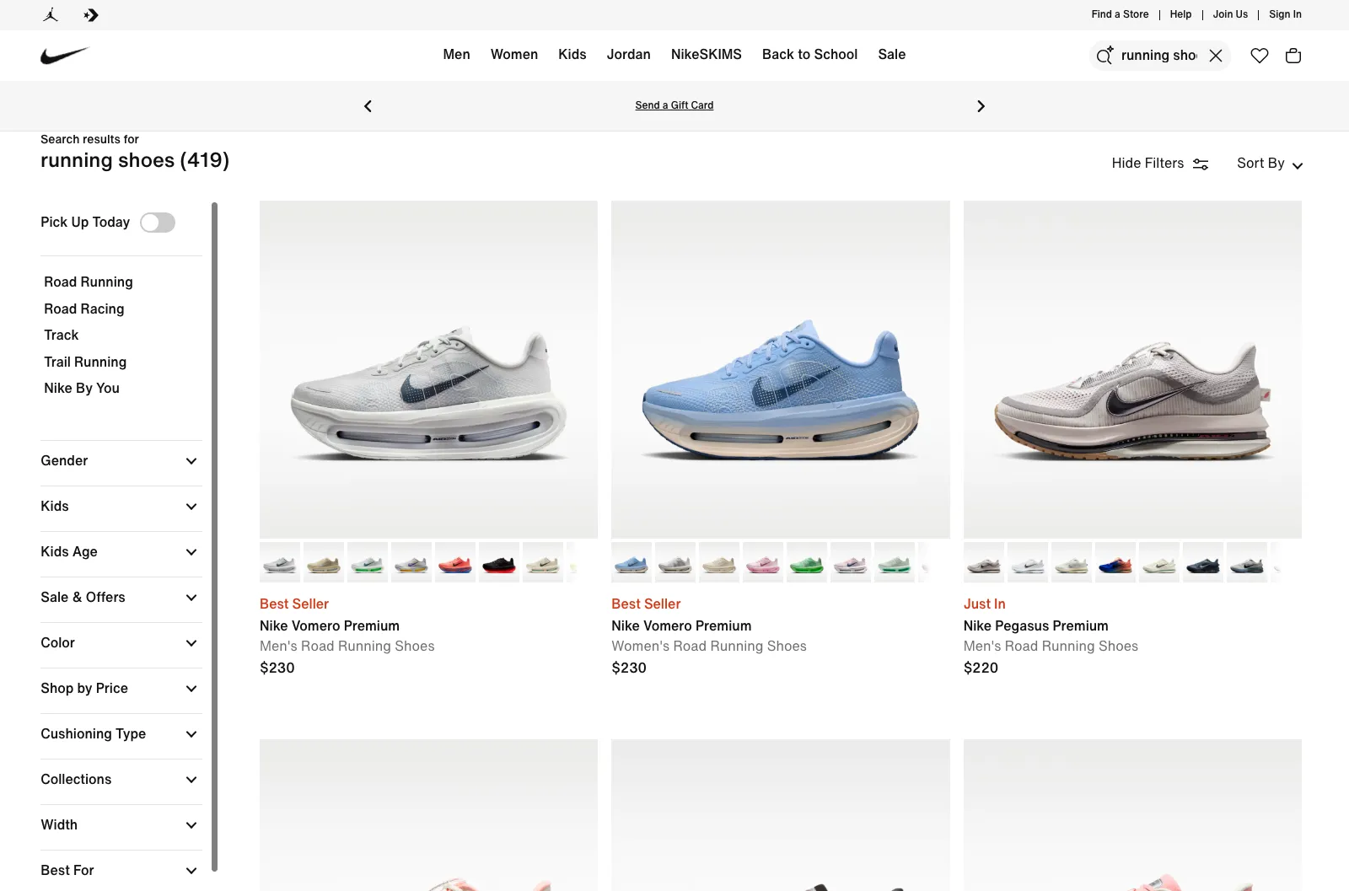The image size is (1349, 891).
Task: Select the Road Running category
Action: click(89, 282)
